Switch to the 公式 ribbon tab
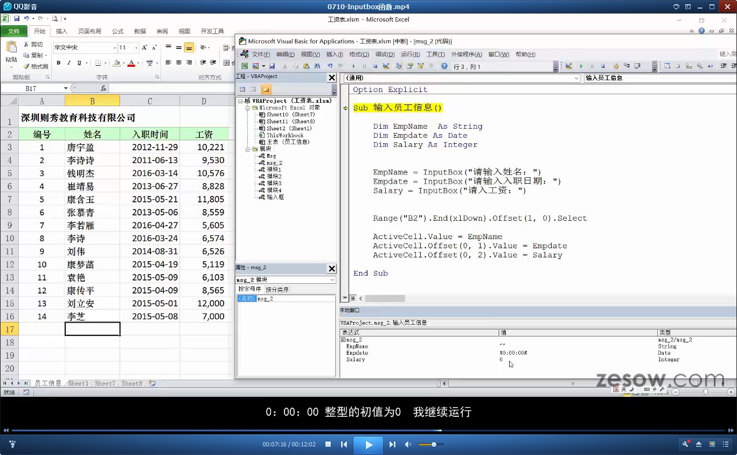The height and width of the screenshot is (455, 737). (x=118, y=31)
